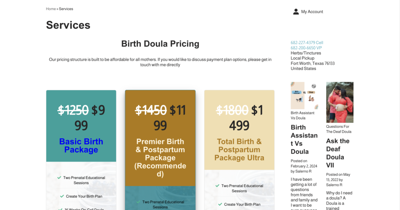Click checkmark icon in Premier package feature list
Screen dimensions: 400x210
[x=138, y=202]
